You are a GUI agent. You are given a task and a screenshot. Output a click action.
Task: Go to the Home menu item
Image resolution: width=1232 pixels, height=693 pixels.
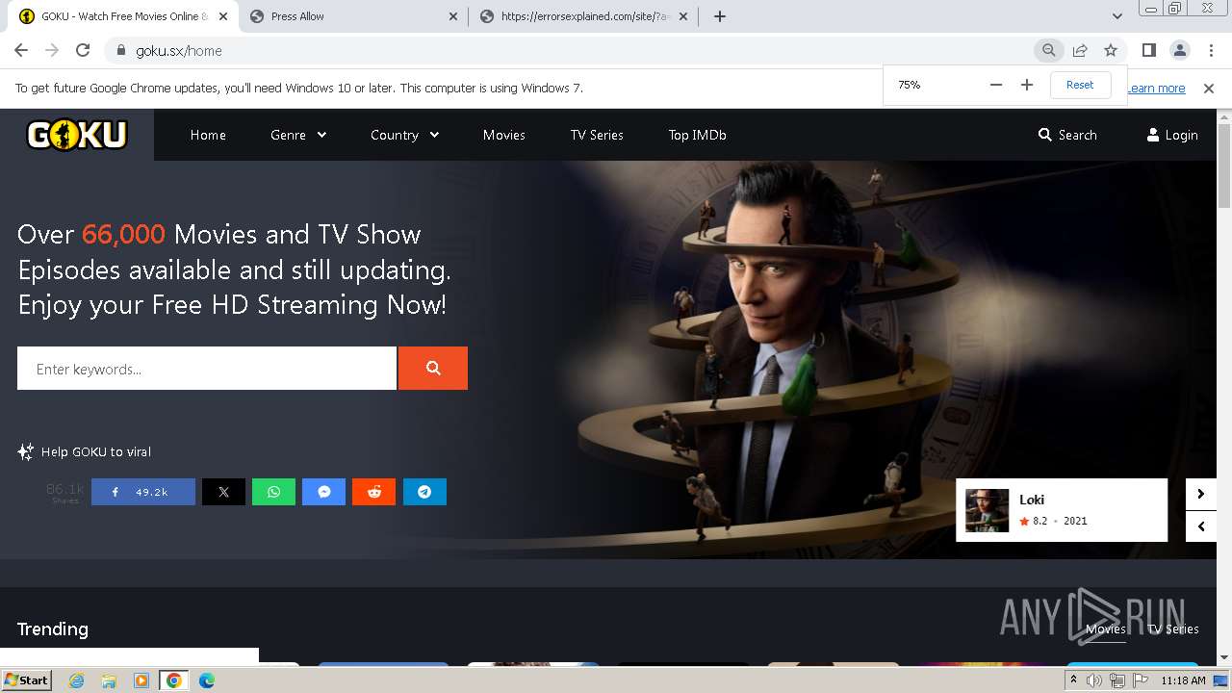[208, 135]
